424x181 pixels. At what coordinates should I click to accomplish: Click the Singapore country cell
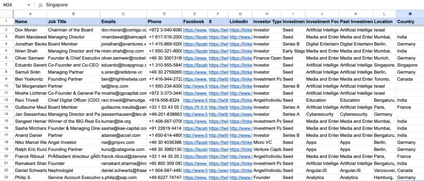pyautogui.click(x=410, y=65)
